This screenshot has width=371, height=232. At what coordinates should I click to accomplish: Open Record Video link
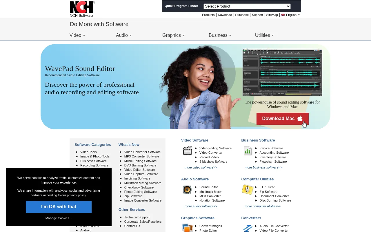pyautogui.click(x=209, y=157)
